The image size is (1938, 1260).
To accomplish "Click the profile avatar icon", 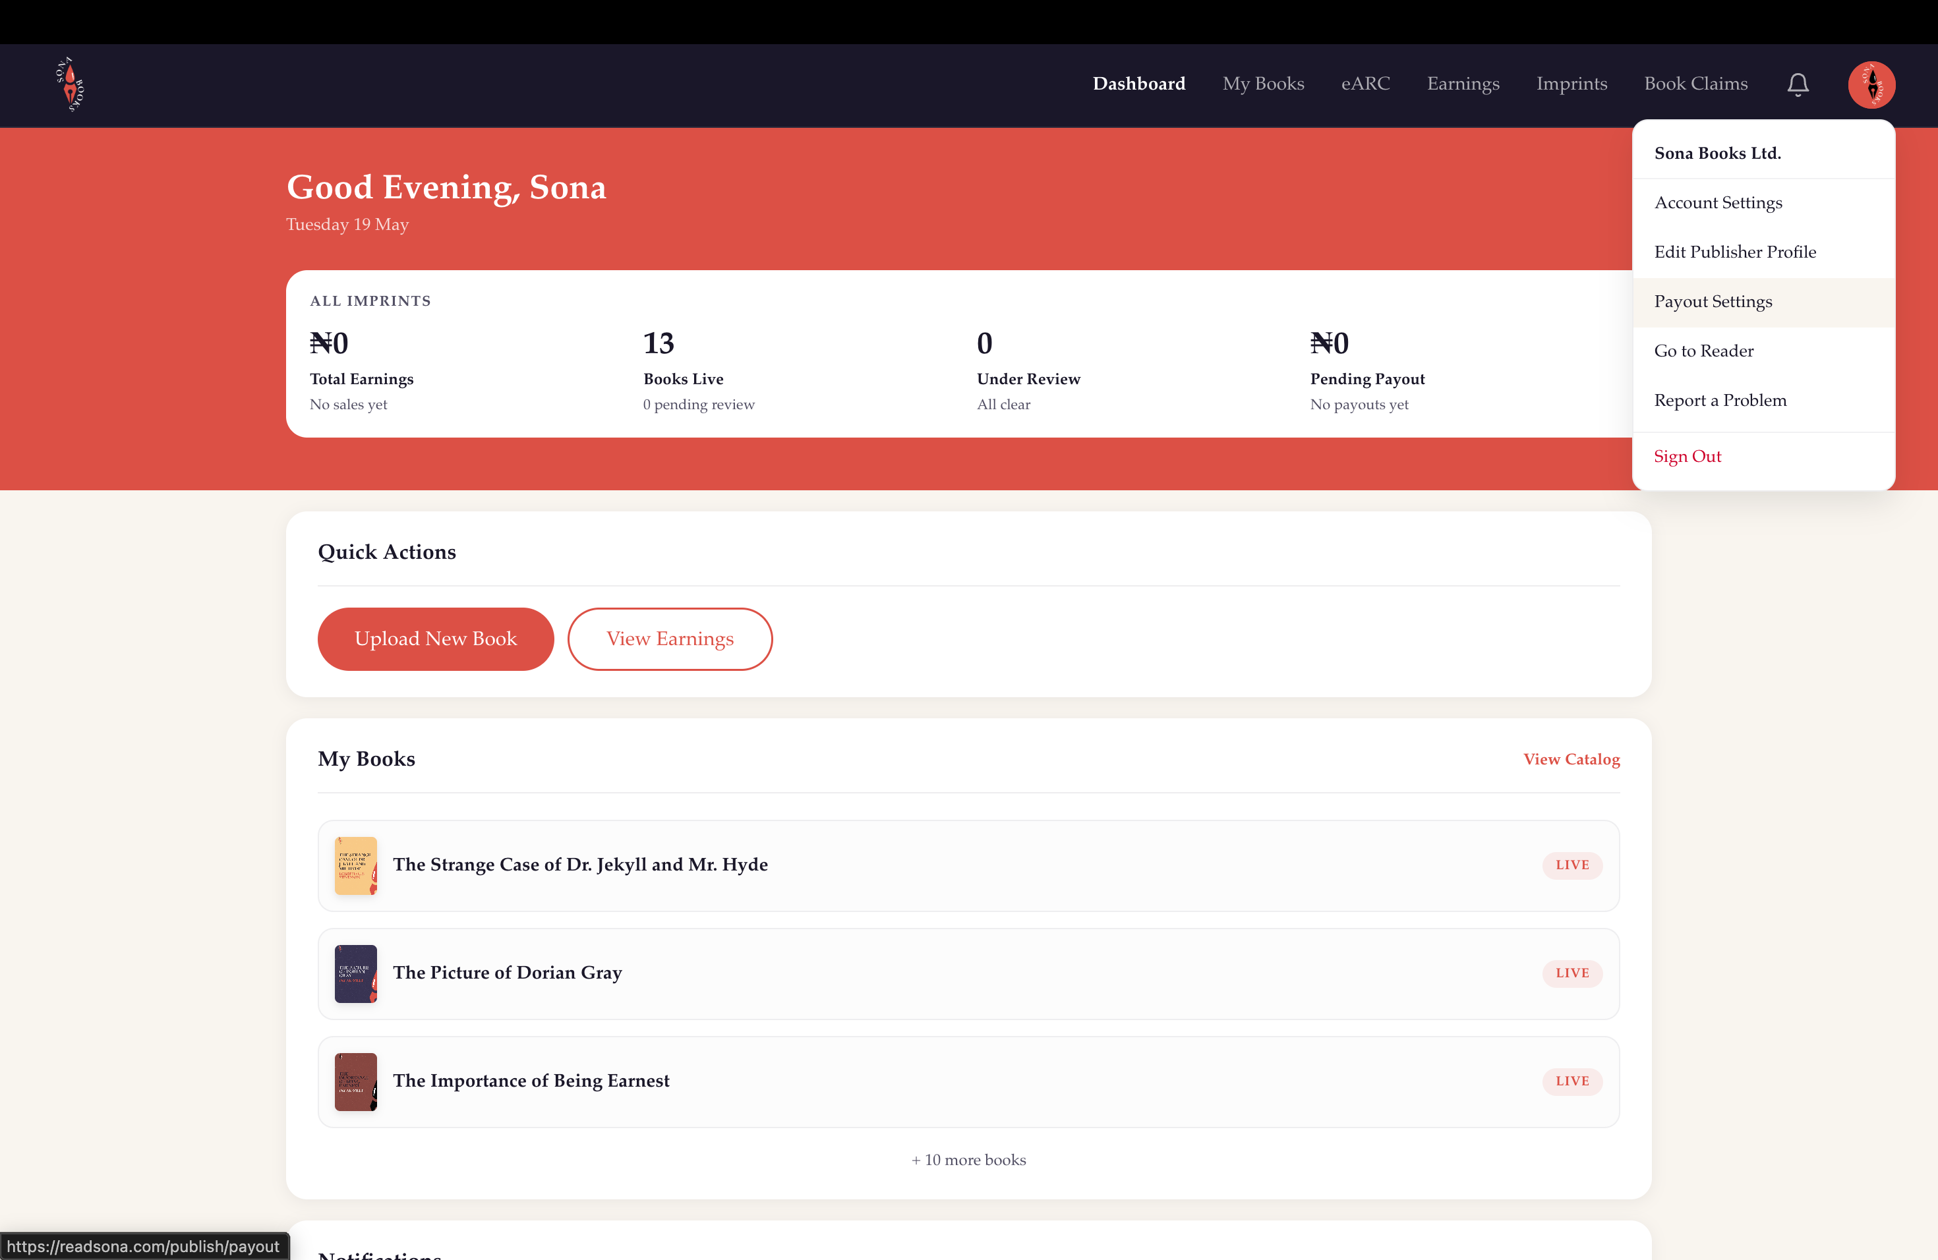I will click(x=1871, y=84).
